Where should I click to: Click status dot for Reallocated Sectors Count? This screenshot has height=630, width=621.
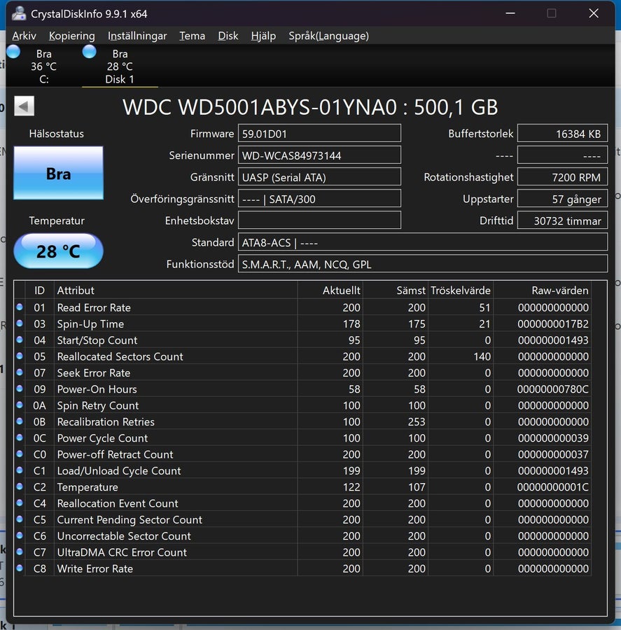pyautogui.click(x=20, y=356)
